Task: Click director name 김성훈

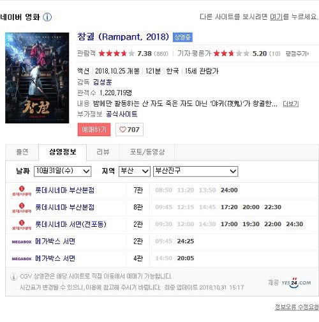Action: [102, 82]
